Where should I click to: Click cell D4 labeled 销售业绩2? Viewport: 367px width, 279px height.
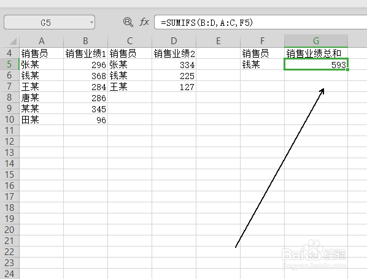point(174,53)
